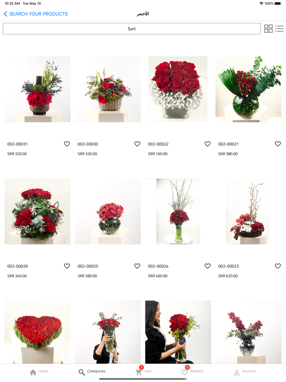Go to the Home tab
This screenshot has height=382, width=286.
click(39, 371)
